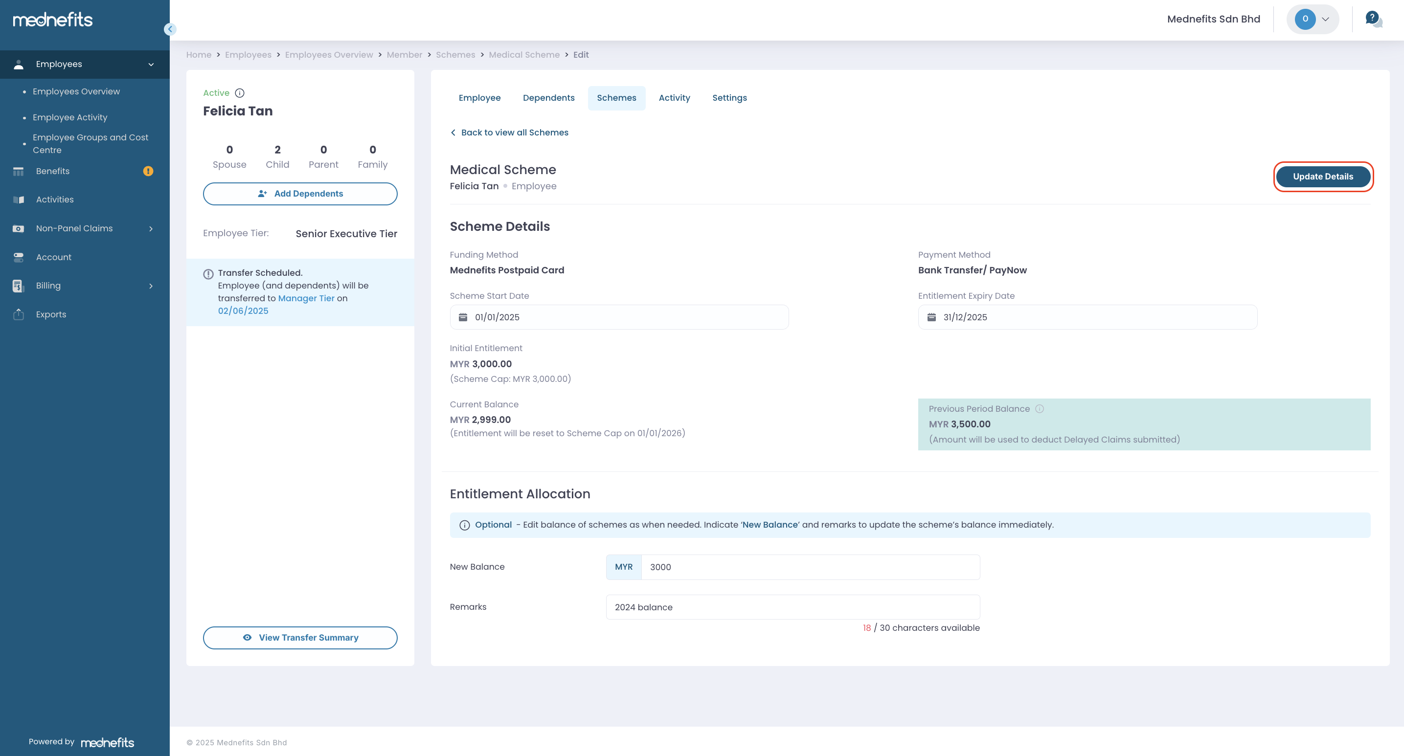This screenshot has height=756, width=1404.
Task: Open Exports from the sidebar
Action: 51,314
